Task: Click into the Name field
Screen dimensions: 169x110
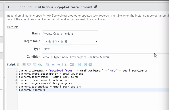Action: 70,34
